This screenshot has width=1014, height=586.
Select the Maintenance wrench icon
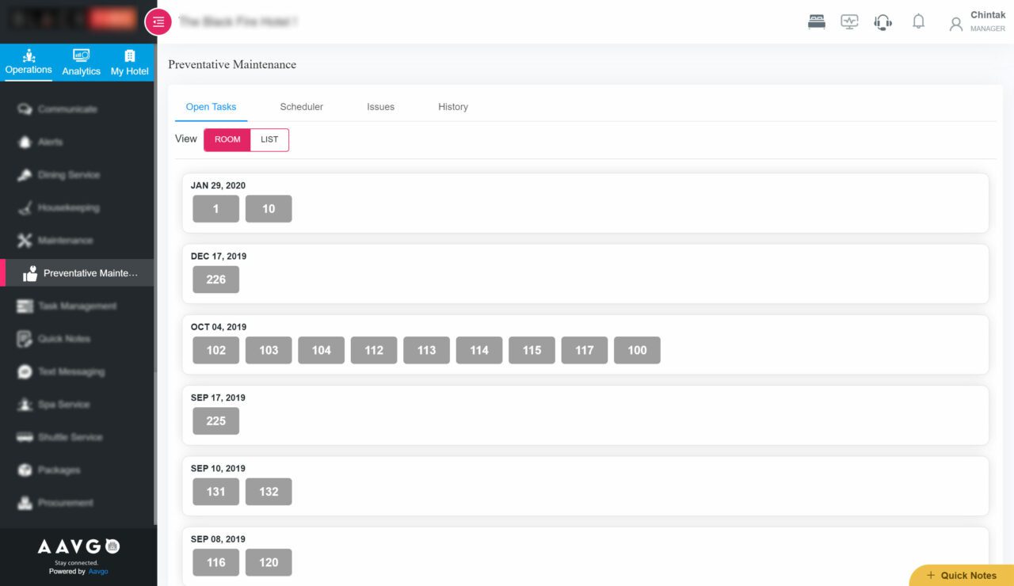tap(26, 240)
